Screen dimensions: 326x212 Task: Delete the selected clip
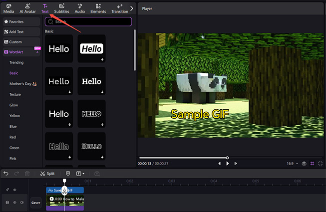(x=27, y=174)
